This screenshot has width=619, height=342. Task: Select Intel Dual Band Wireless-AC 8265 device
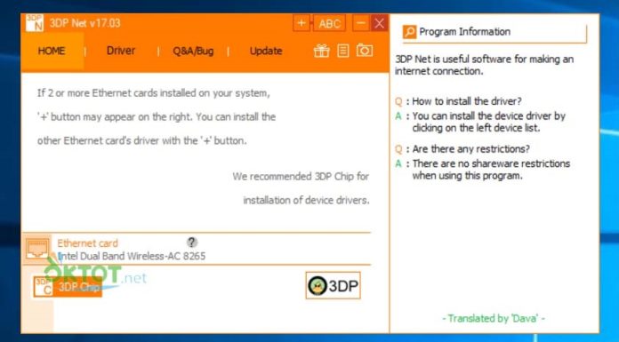[132, 256]
